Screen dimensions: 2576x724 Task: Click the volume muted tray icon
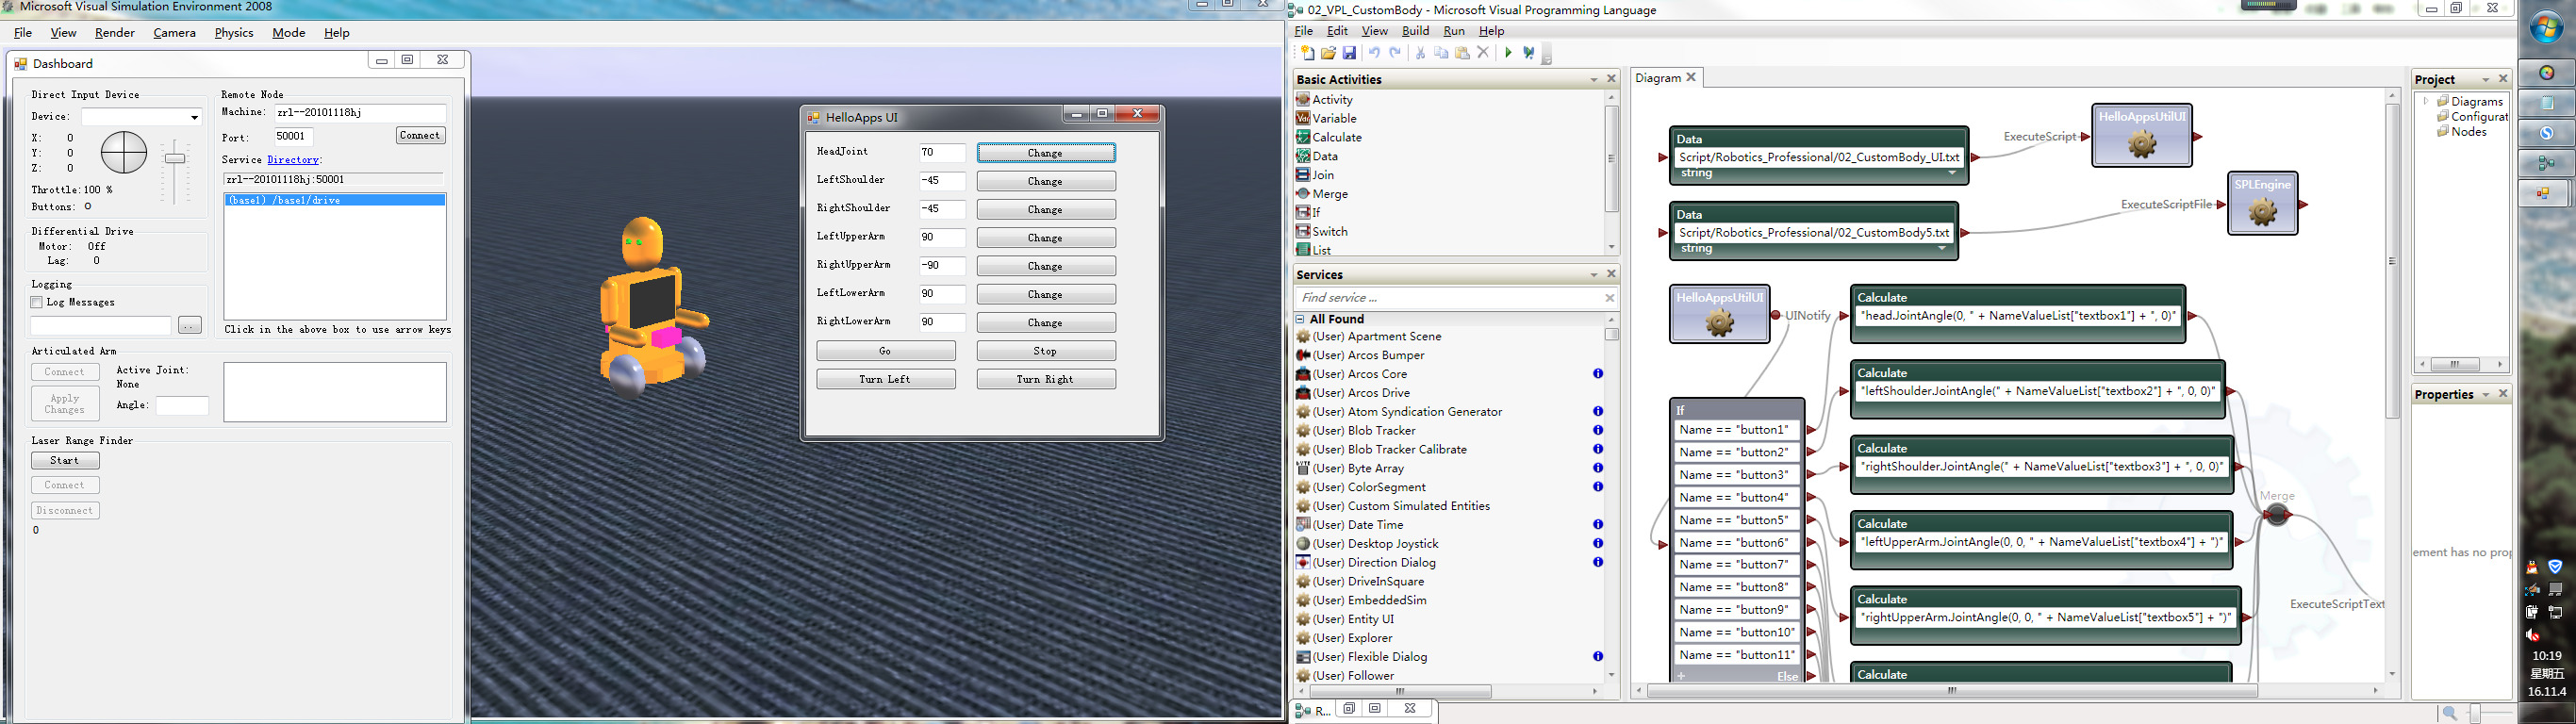tap(2534, 635)
